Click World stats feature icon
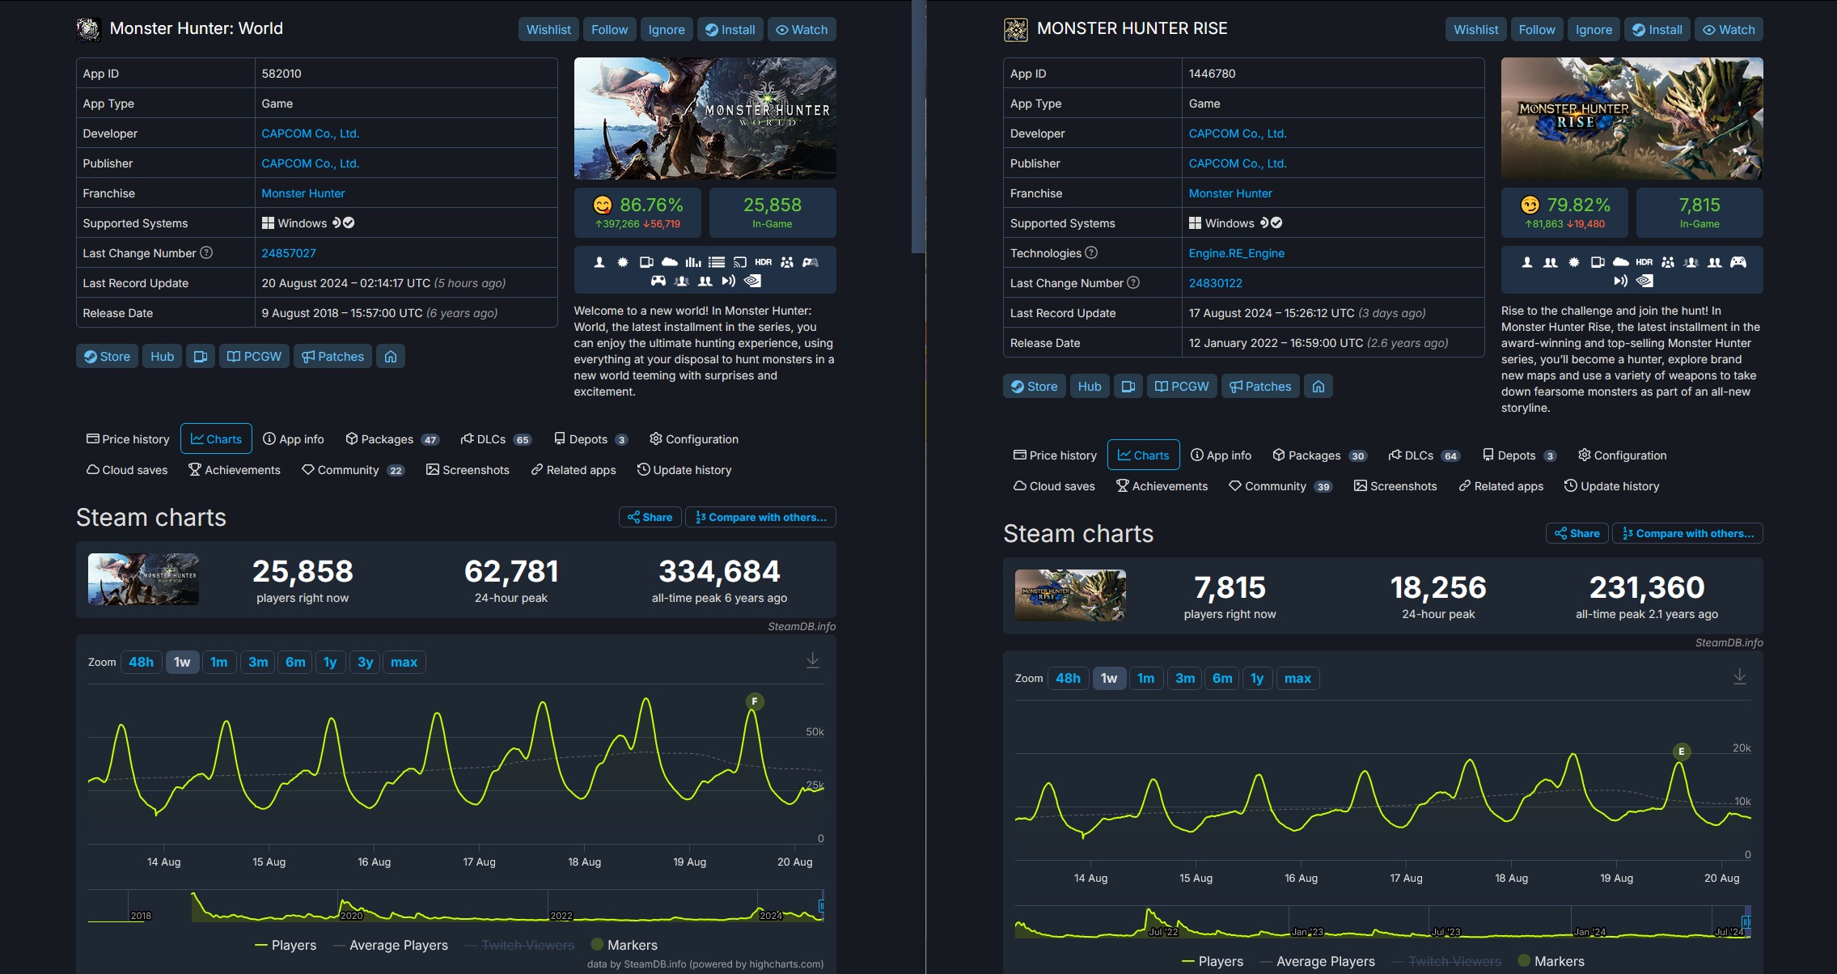 tap(693, 262)
